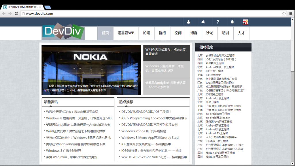Select the Windows 8 应用商店 carousel item
Image resolution: width=295 pixels, height=166 pixels.
coord(166,68)
